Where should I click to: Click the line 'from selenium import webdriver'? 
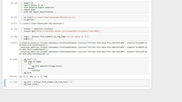coord(39,7)
